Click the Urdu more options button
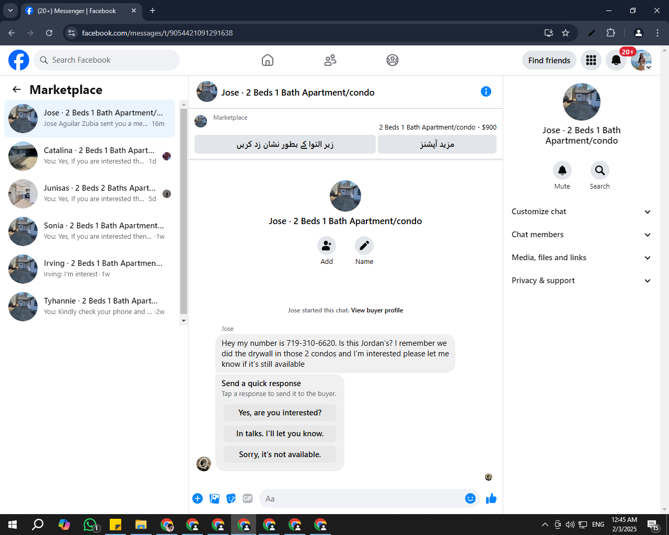 (x=437, y=144)
